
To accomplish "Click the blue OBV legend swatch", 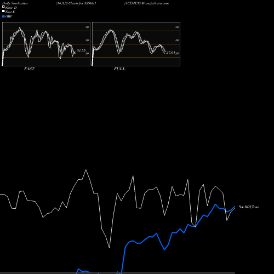I will click(3, 16).
